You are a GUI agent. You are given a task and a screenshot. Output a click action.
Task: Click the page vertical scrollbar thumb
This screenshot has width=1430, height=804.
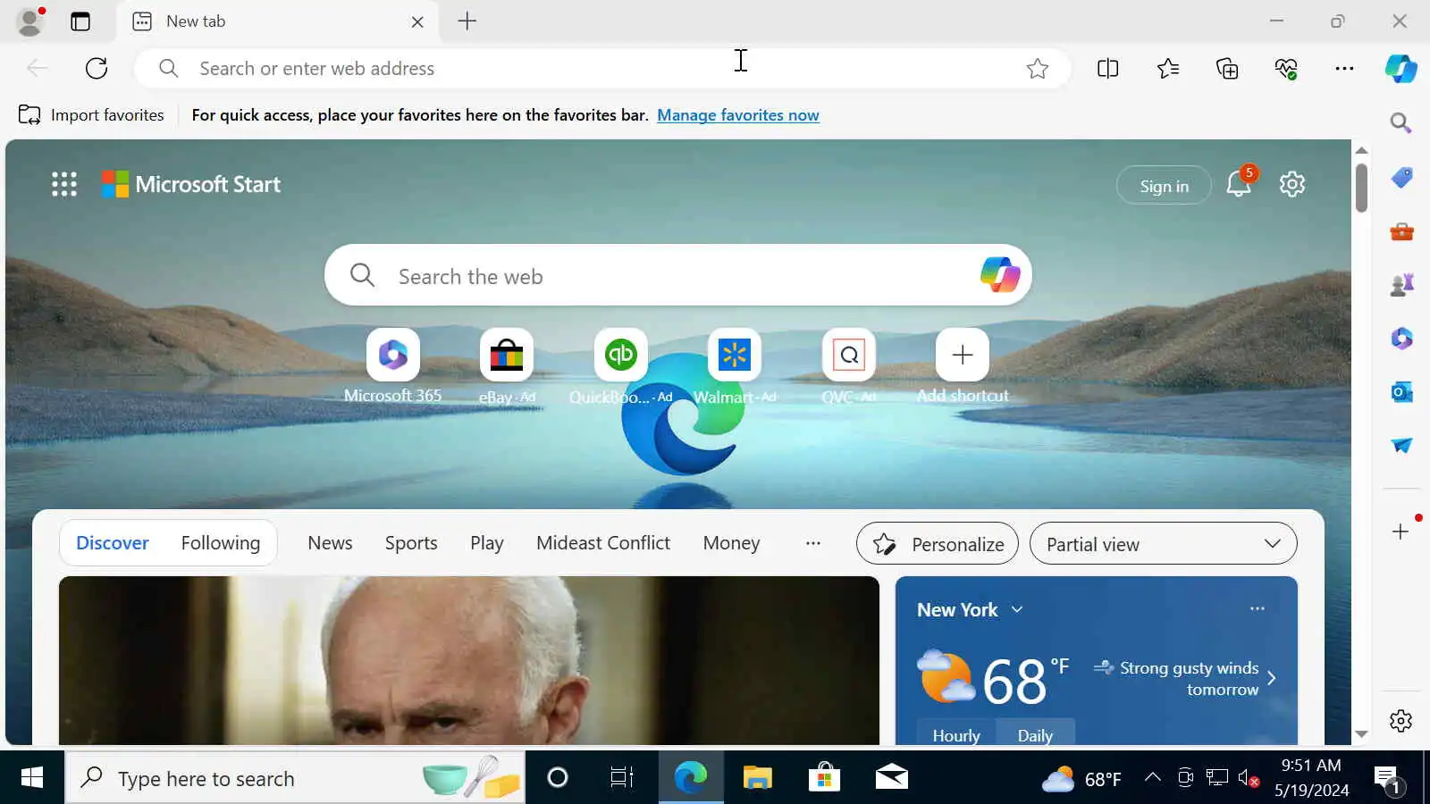pos(1361,187)
